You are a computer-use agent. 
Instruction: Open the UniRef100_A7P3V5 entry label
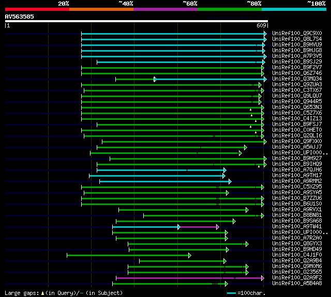(x=297, y=56)
